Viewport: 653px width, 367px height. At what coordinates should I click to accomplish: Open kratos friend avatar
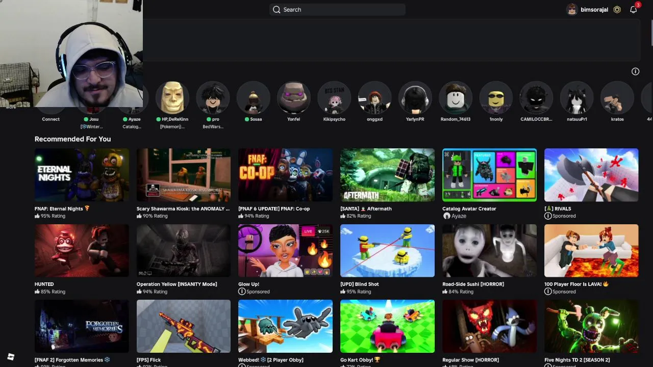pos(617,97)
